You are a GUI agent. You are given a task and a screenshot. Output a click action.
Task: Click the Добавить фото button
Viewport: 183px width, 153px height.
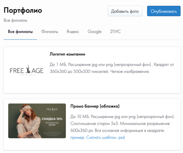click(125, 11)
